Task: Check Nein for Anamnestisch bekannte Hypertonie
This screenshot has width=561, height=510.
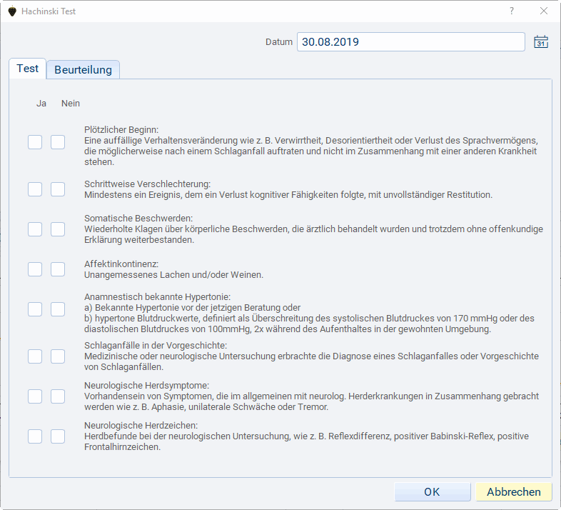Action: [x=58, y=309]
